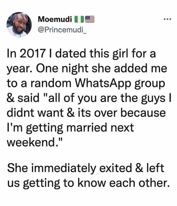This screenshot has height=206, width=177.
Task: Click the Nigerian flag emoji
Action: coord(78,20)
